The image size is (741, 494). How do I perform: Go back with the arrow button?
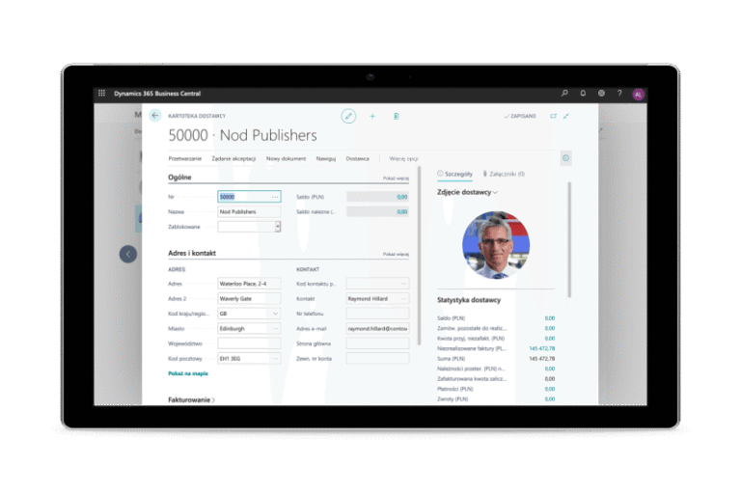point(155,116)
